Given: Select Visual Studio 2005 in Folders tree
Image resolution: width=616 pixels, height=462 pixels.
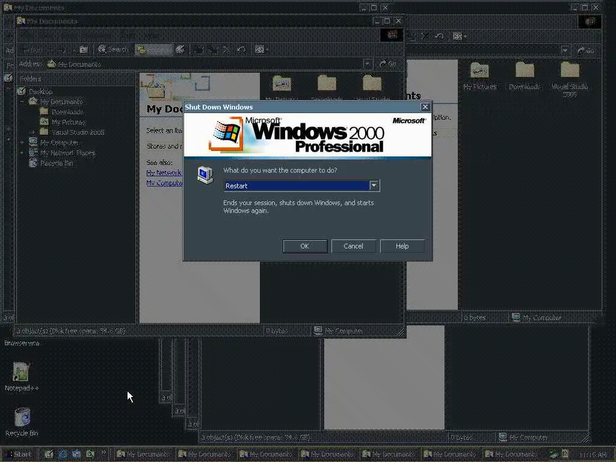Looking at the screenshot, I should (78, 132).
